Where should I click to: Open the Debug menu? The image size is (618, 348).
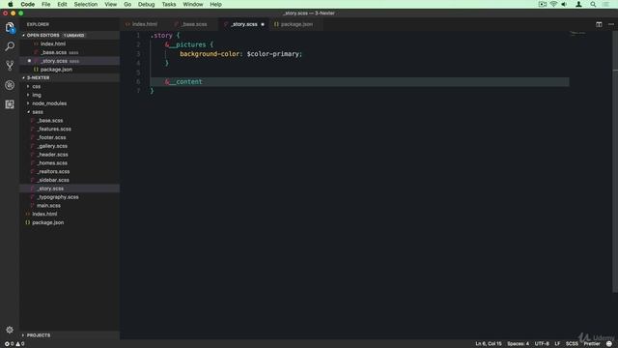click(x=146, y=4)
